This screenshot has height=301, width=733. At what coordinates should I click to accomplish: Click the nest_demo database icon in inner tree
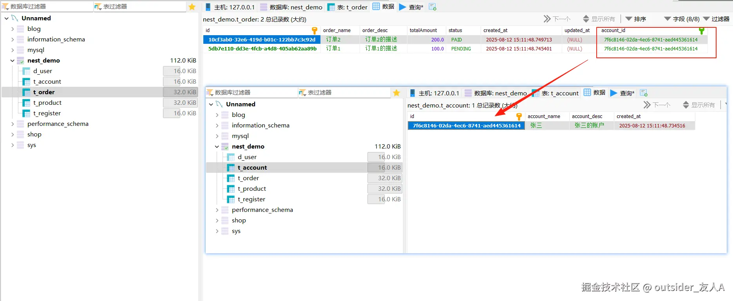click(225, 147)
